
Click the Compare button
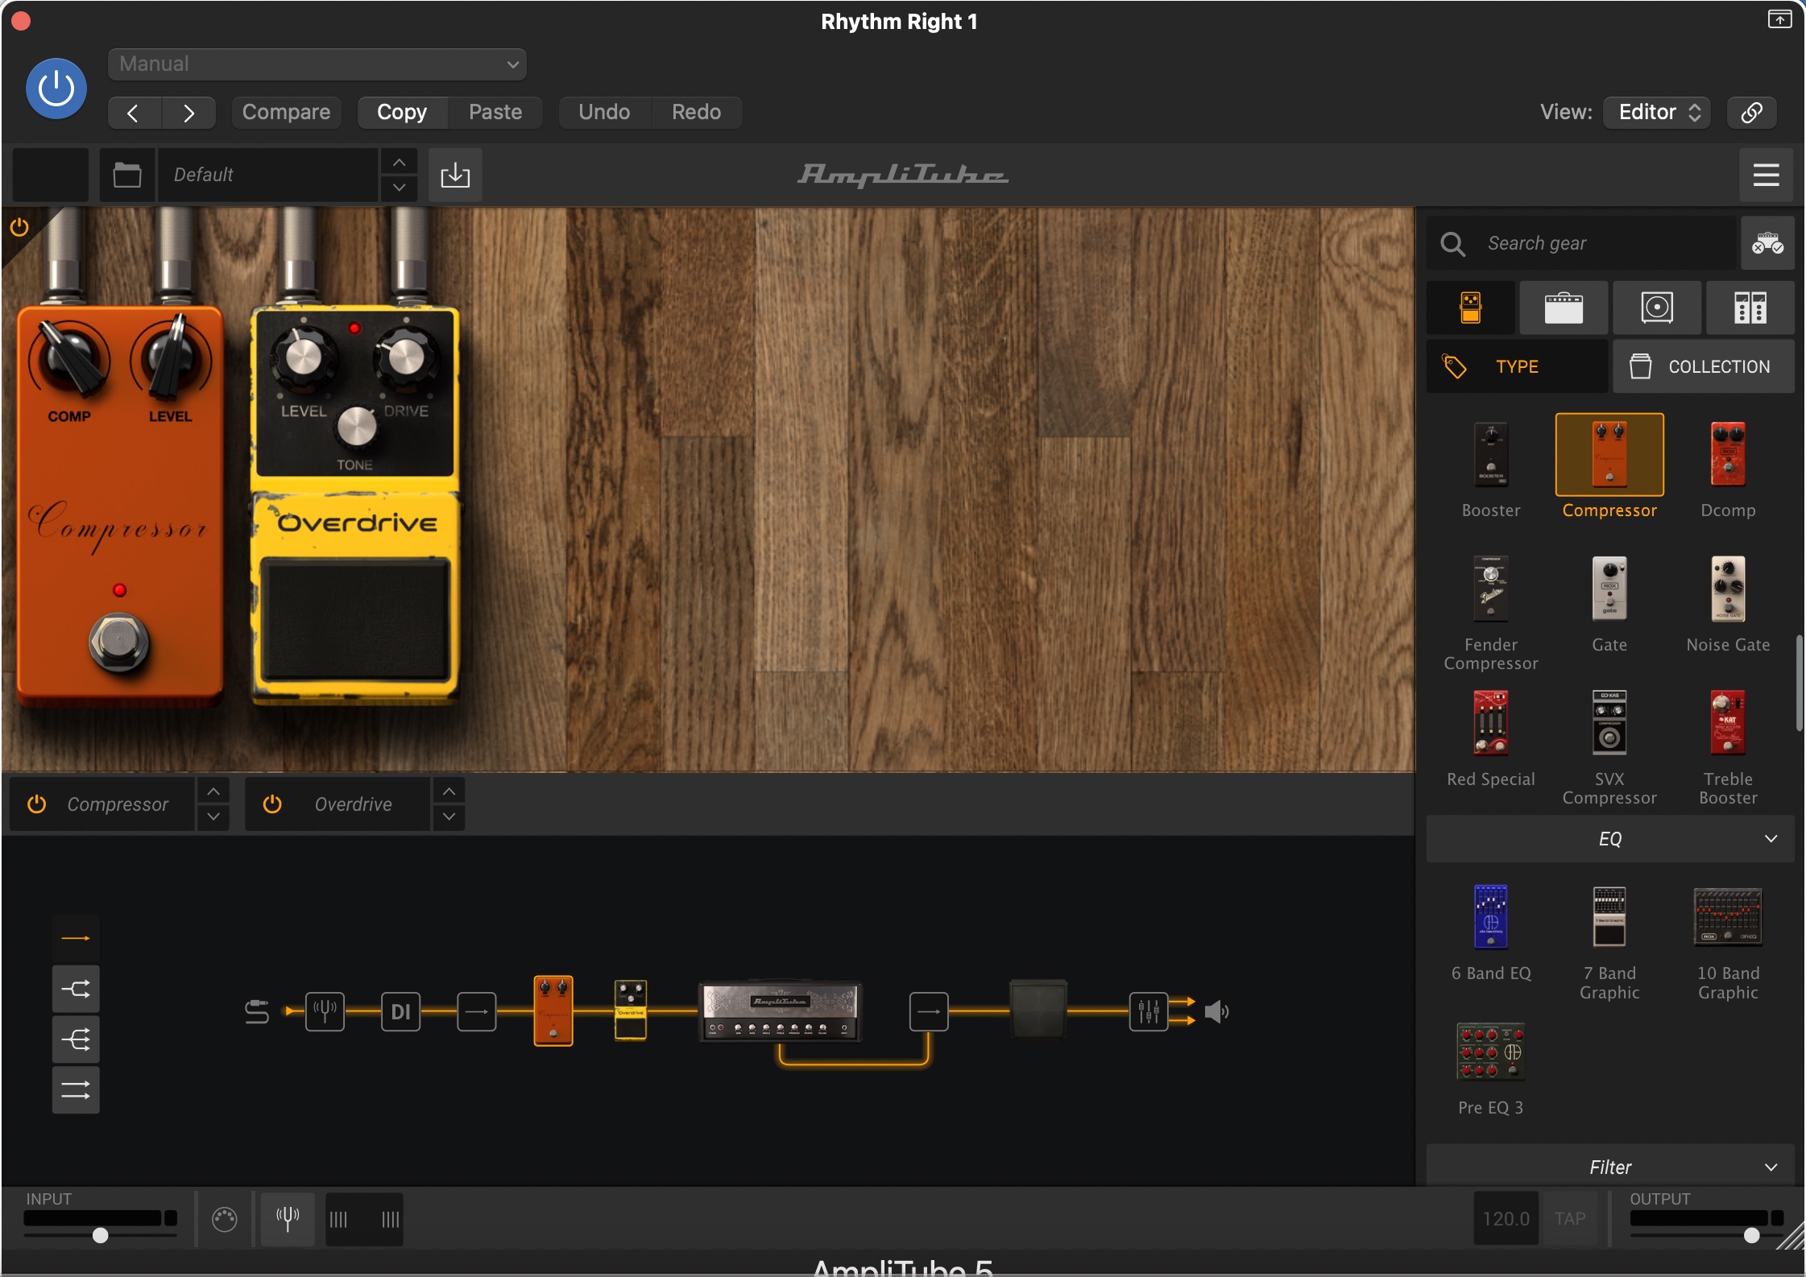coord(287,113)
